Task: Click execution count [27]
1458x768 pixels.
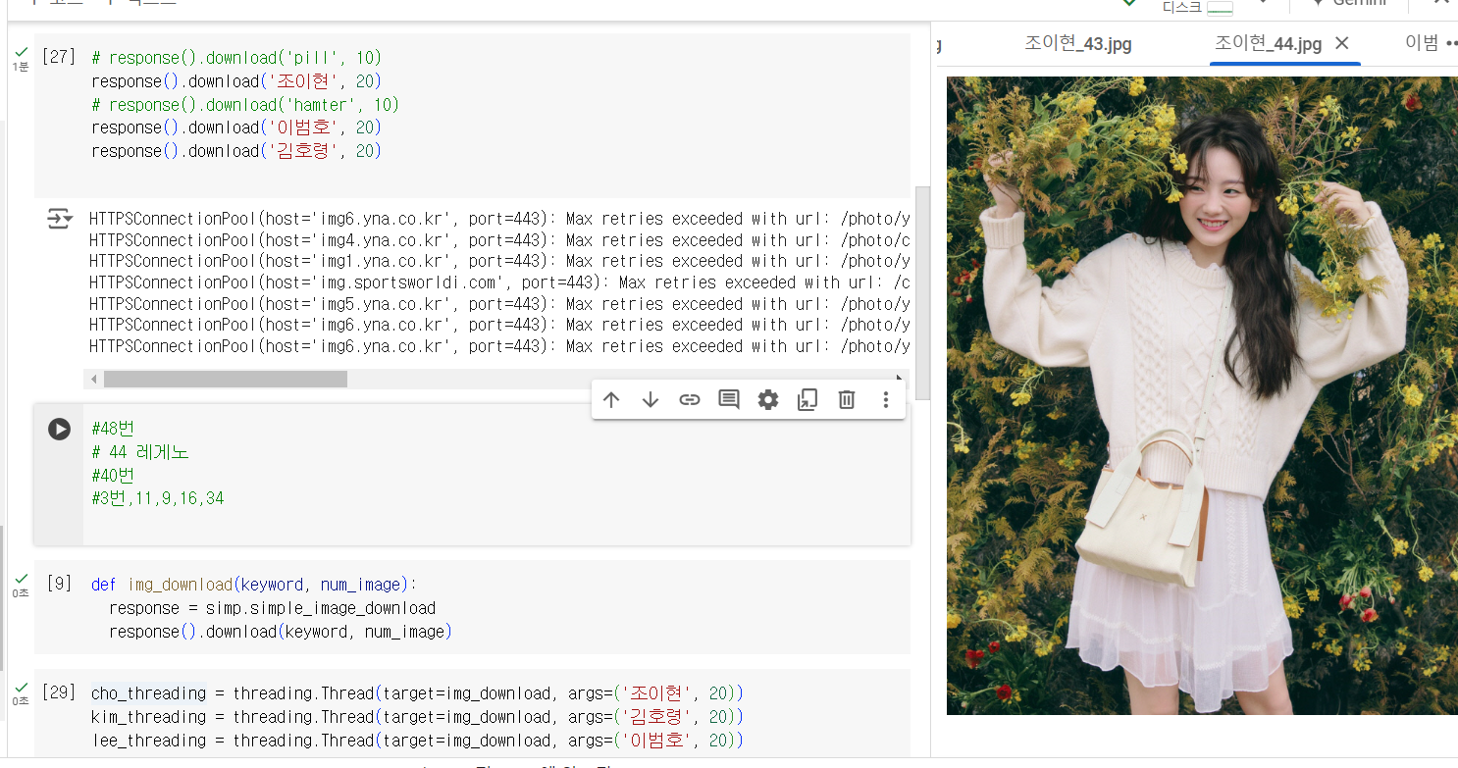Action: (59, 57)
